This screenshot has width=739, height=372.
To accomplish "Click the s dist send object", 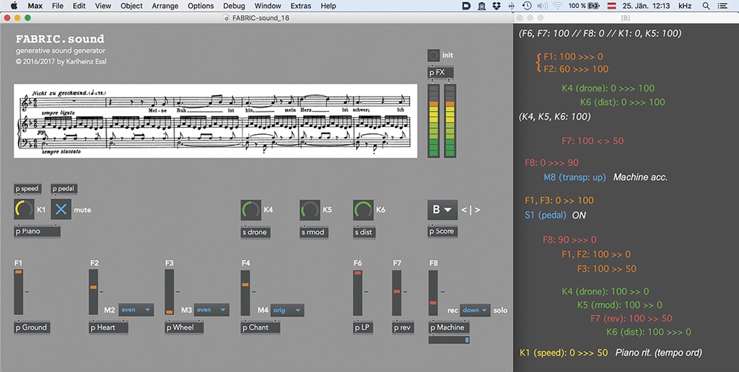I will 364,232.
